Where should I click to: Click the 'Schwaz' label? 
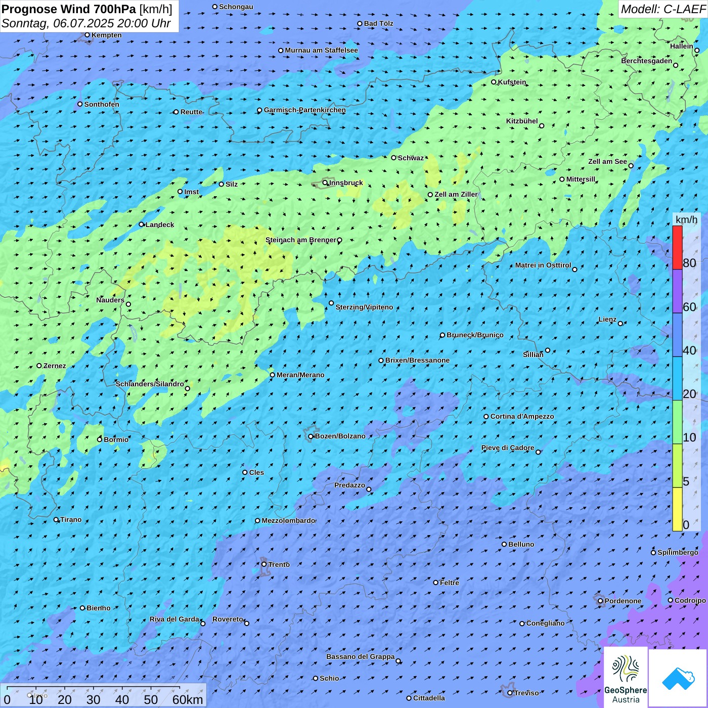tap(411, 158)
